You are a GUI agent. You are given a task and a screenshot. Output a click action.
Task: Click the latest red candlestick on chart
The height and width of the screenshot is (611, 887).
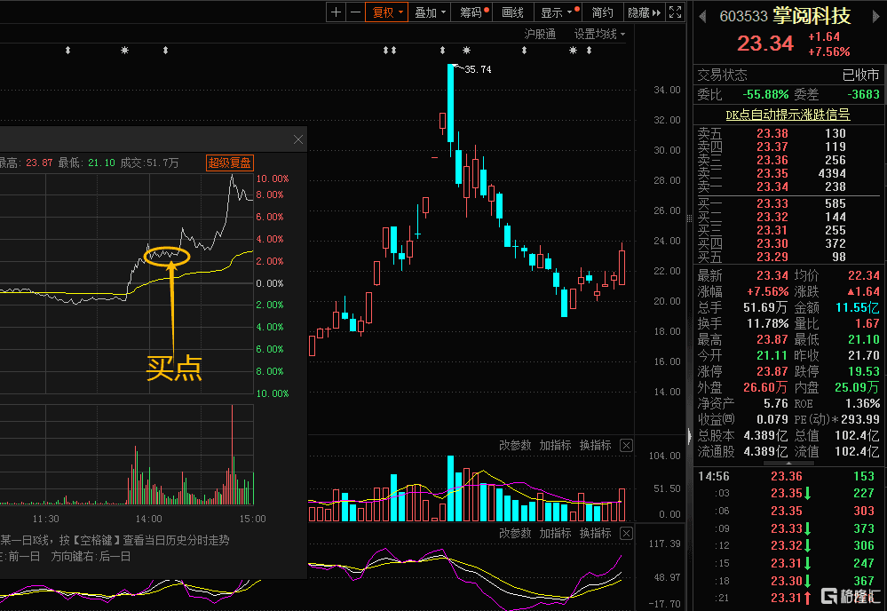point(622,267)
